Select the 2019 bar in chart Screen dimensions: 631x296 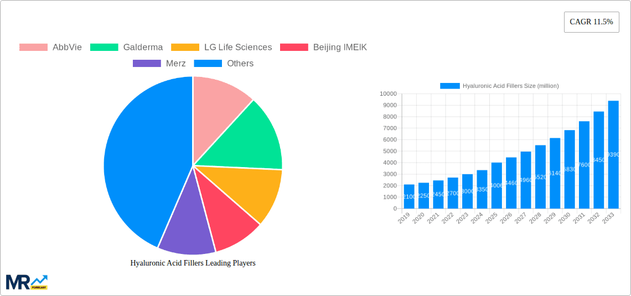pyautogui.click(x=409, y=196)
